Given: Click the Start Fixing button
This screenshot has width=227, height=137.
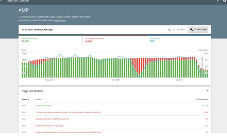Looking at the screenshot, I should coord(198,30).
